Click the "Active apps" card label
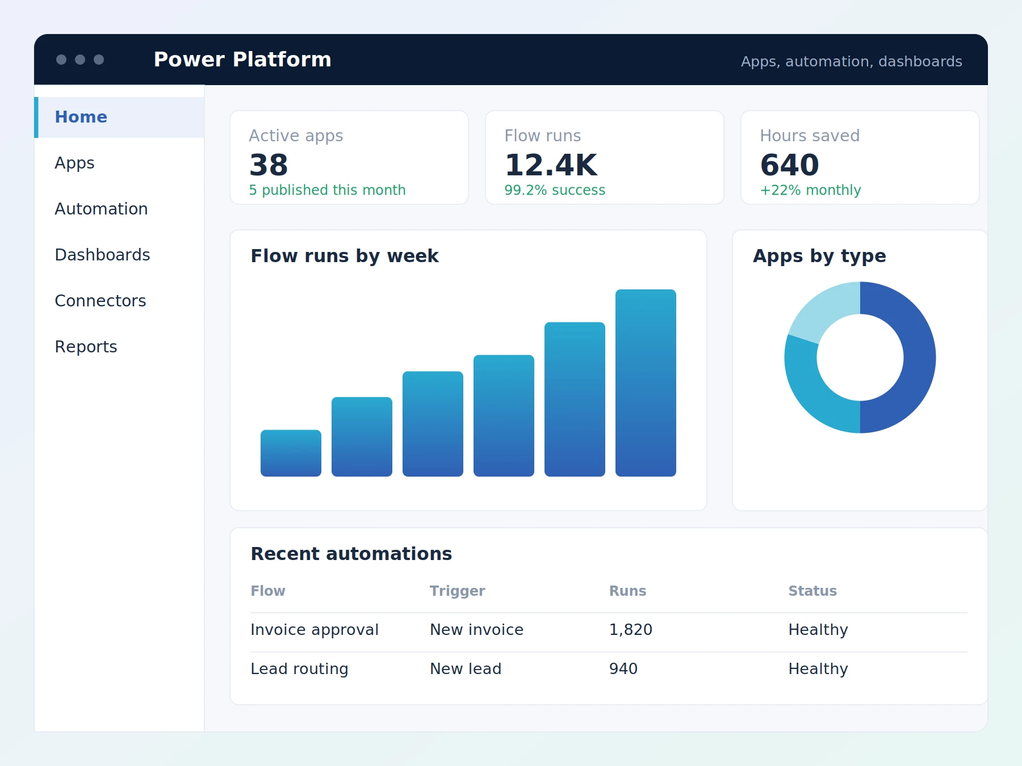The image size is (1022, 766). coord(296,136)
